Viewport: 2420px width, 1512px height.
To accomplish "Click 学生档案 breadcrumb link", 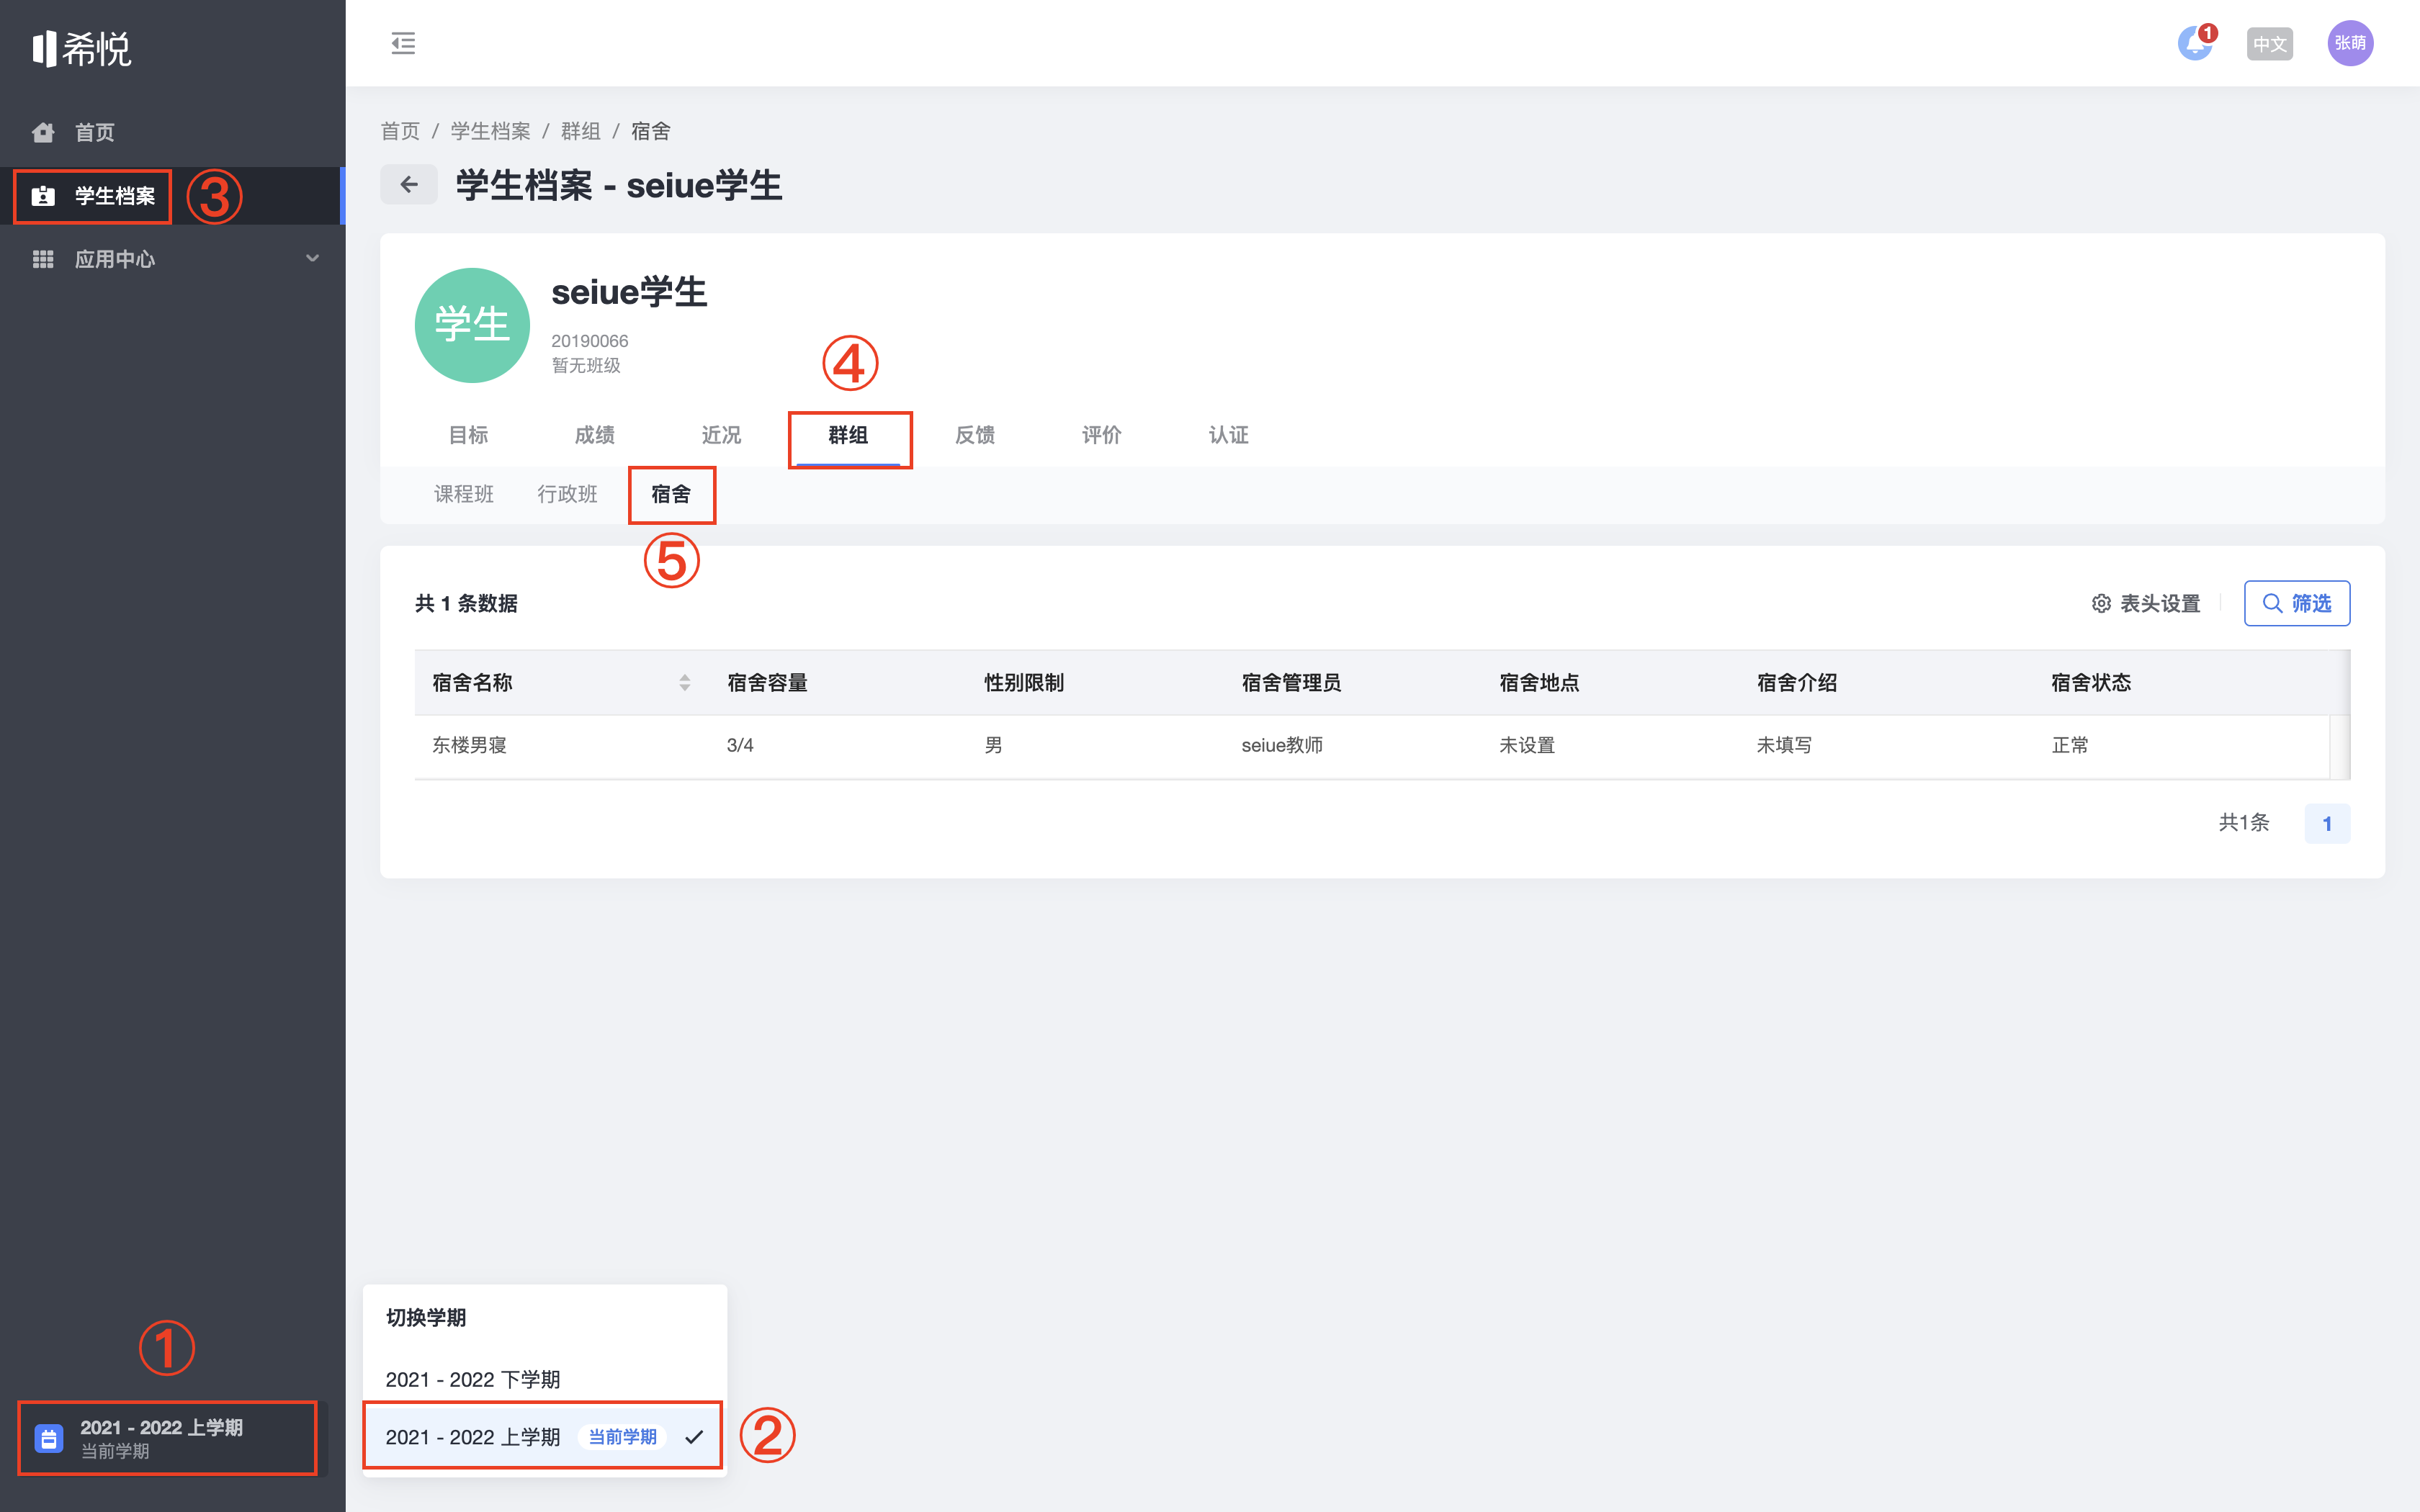I will pyautogui.click(x=490, y=131).
